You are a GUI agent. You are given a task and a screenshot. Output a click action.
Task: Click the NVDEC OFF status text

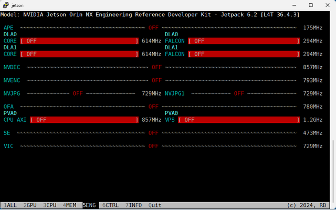[x=156, y=67]
